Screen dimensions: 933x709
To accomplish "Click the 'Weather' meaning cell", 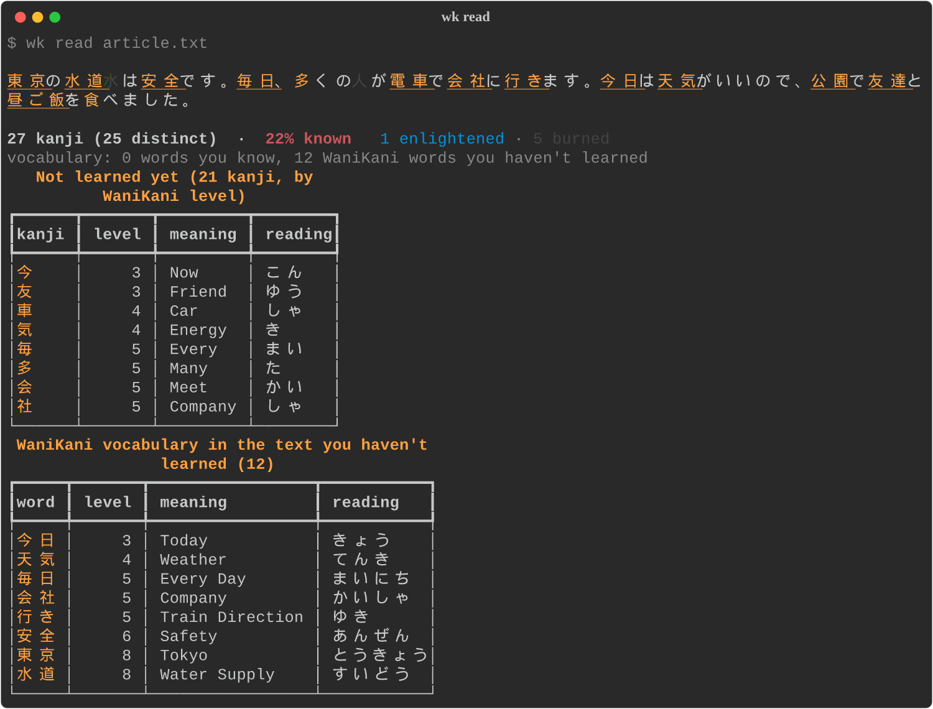I will 193,560.
